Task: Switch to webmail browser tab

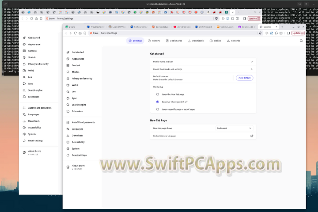Action: point(225,27)
